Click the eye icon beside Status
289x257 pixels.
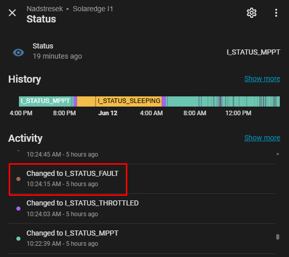[18, 53]
